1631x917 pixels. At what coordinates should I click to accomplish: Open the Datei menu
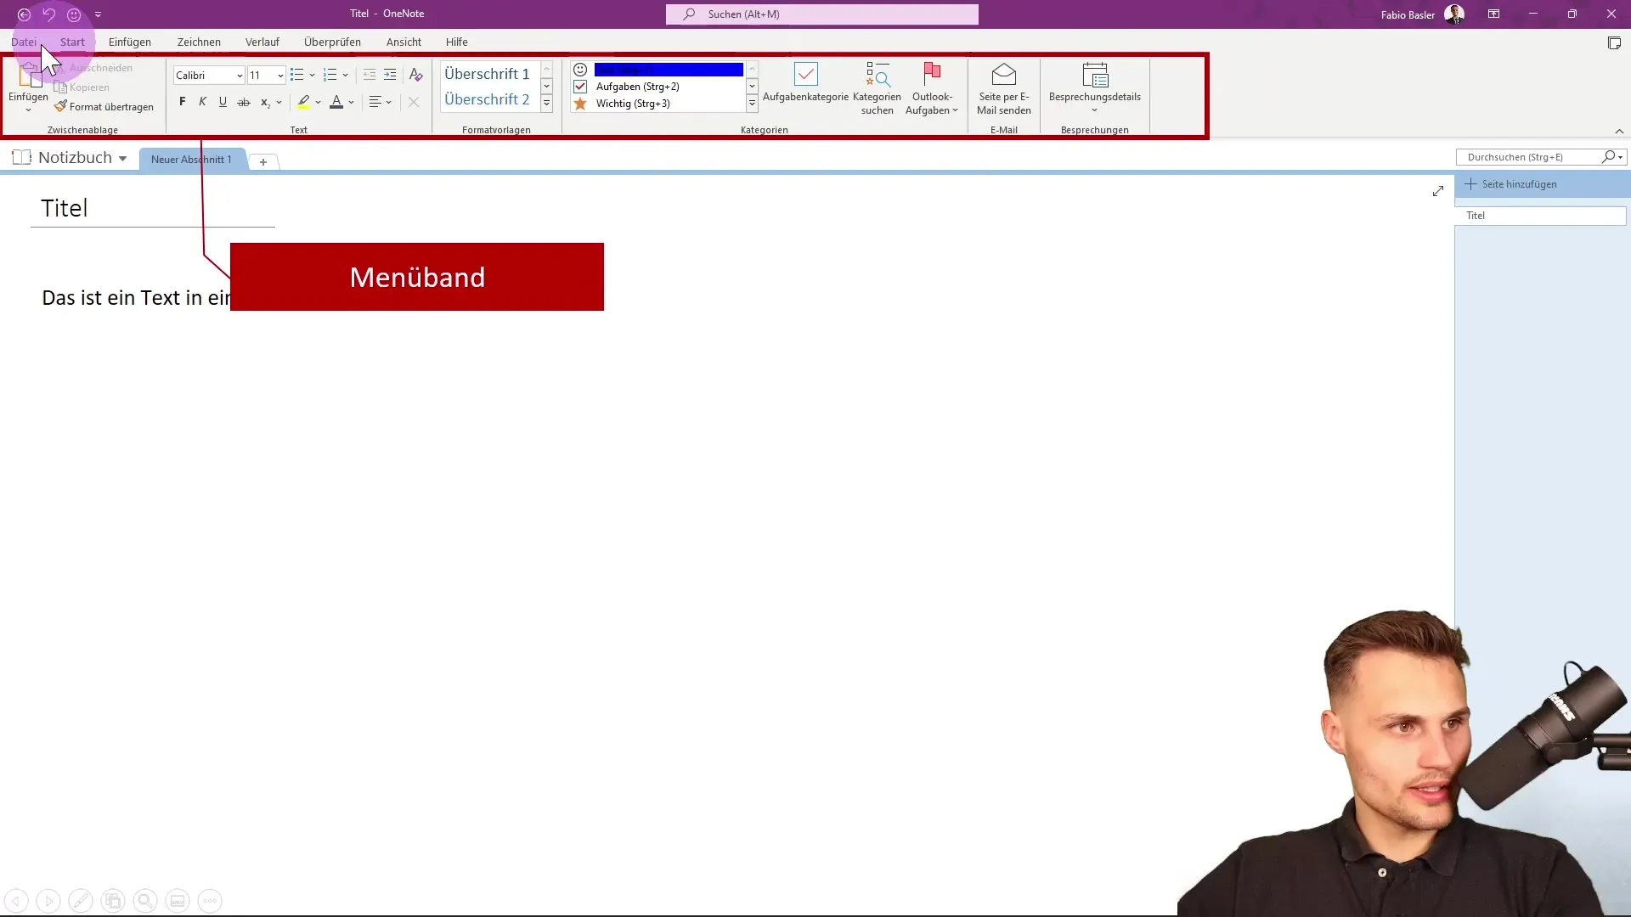[x=24, y=42]
